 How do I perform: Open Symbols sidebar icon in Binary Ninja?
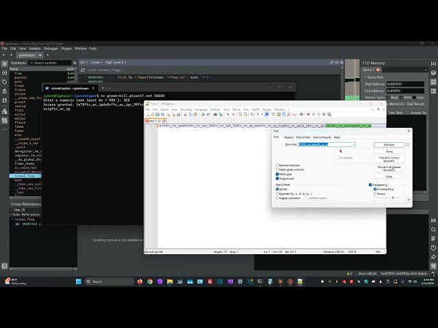pos(5,64)
